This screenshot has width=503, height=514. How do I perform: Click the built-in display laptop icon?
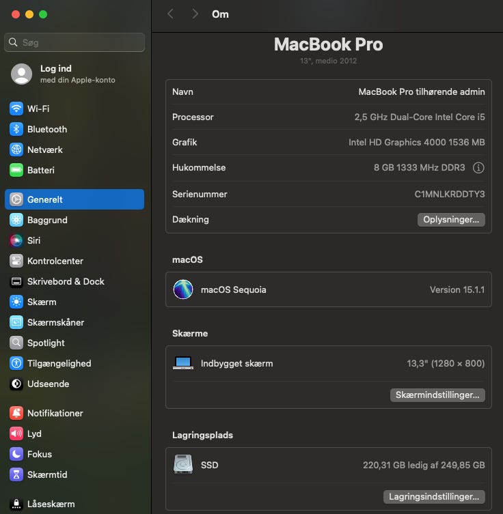click(183, 363)
